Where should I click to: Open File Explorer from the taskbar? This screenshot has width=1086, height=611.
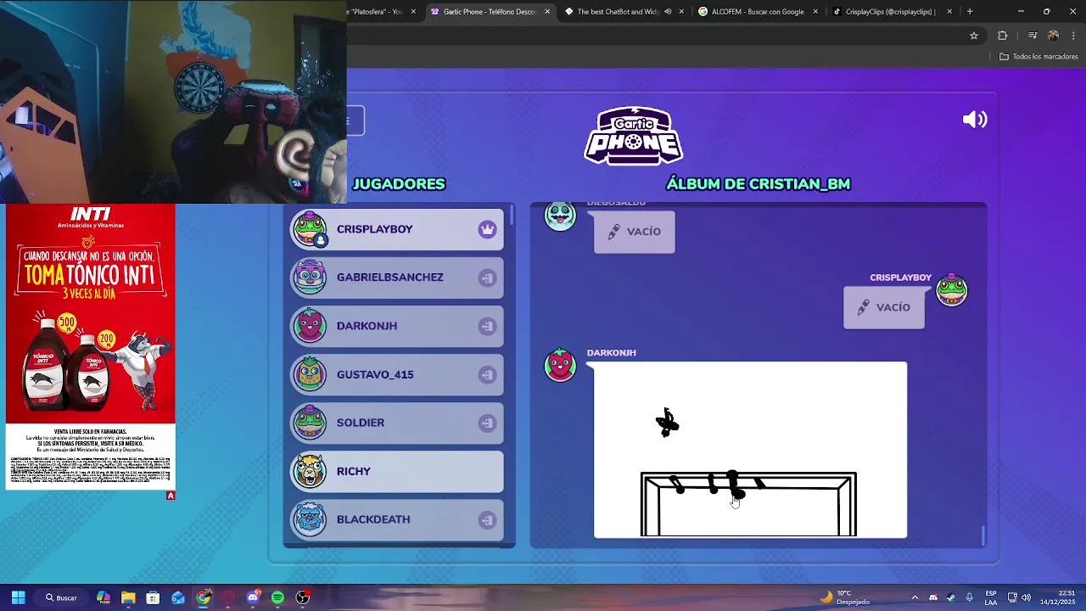[x=128, y=597]
